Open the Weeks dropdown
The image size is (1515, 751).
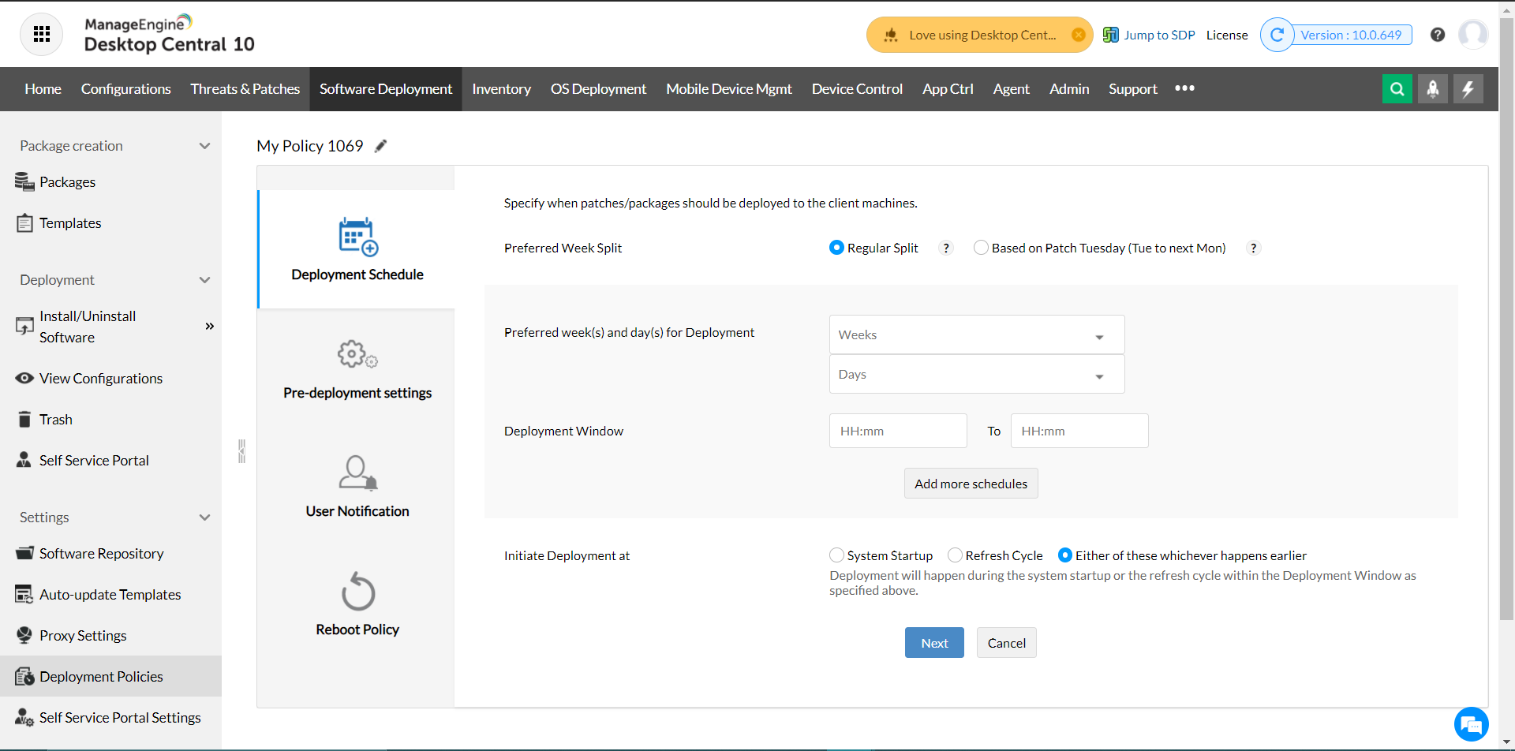[976, 335]
